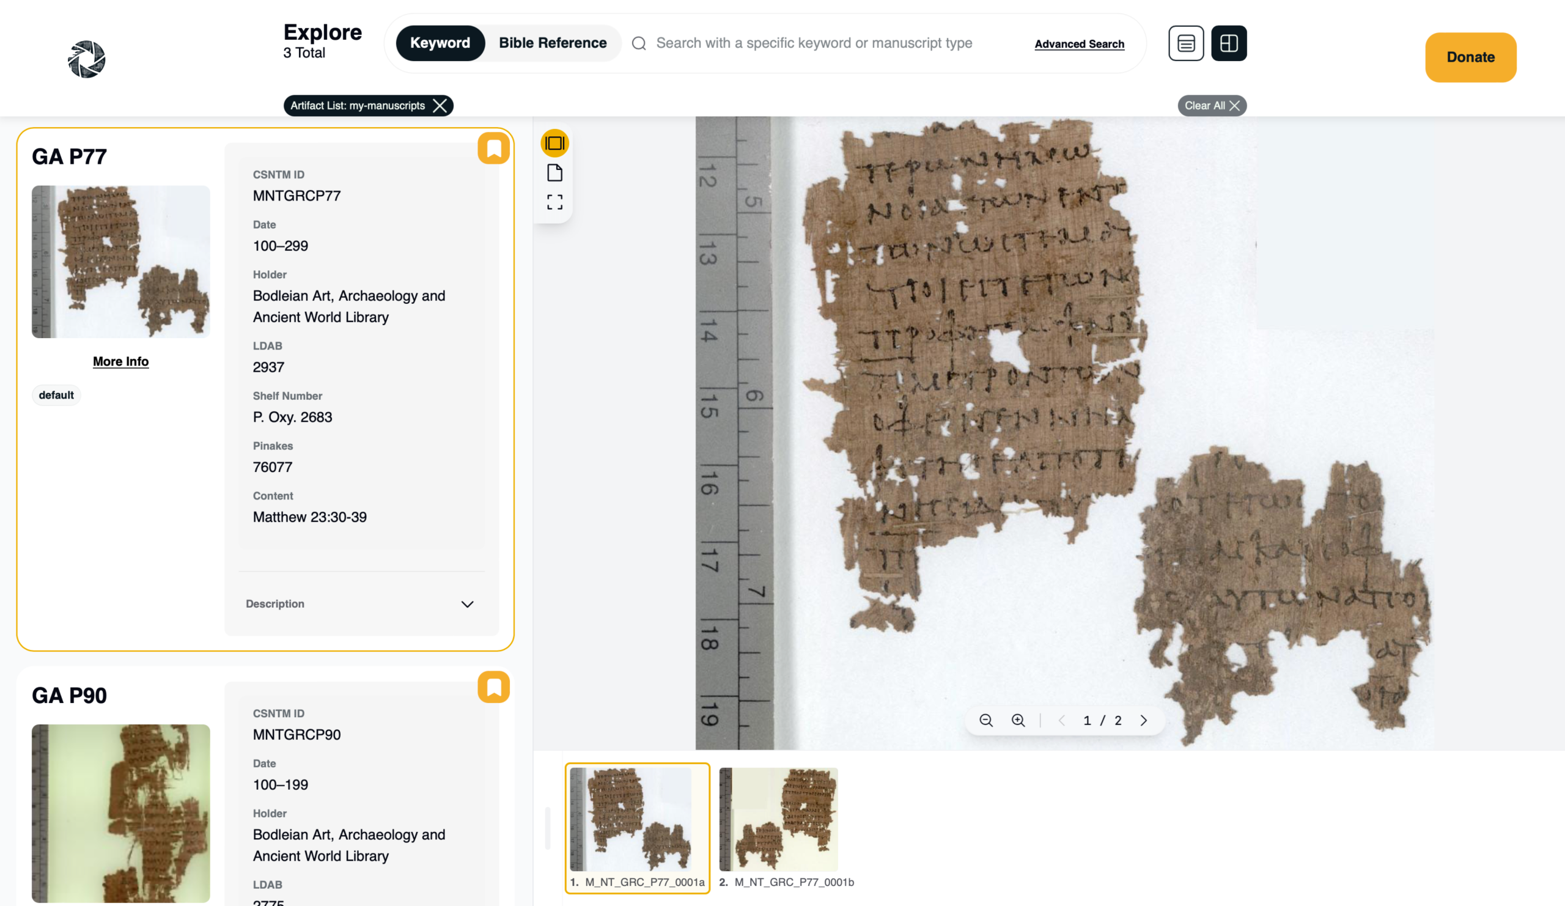The image size is (1565, 906).
Task: Toggle bookmark on GA P77 card
Action: pyautogui.click(x=494, y=149)
